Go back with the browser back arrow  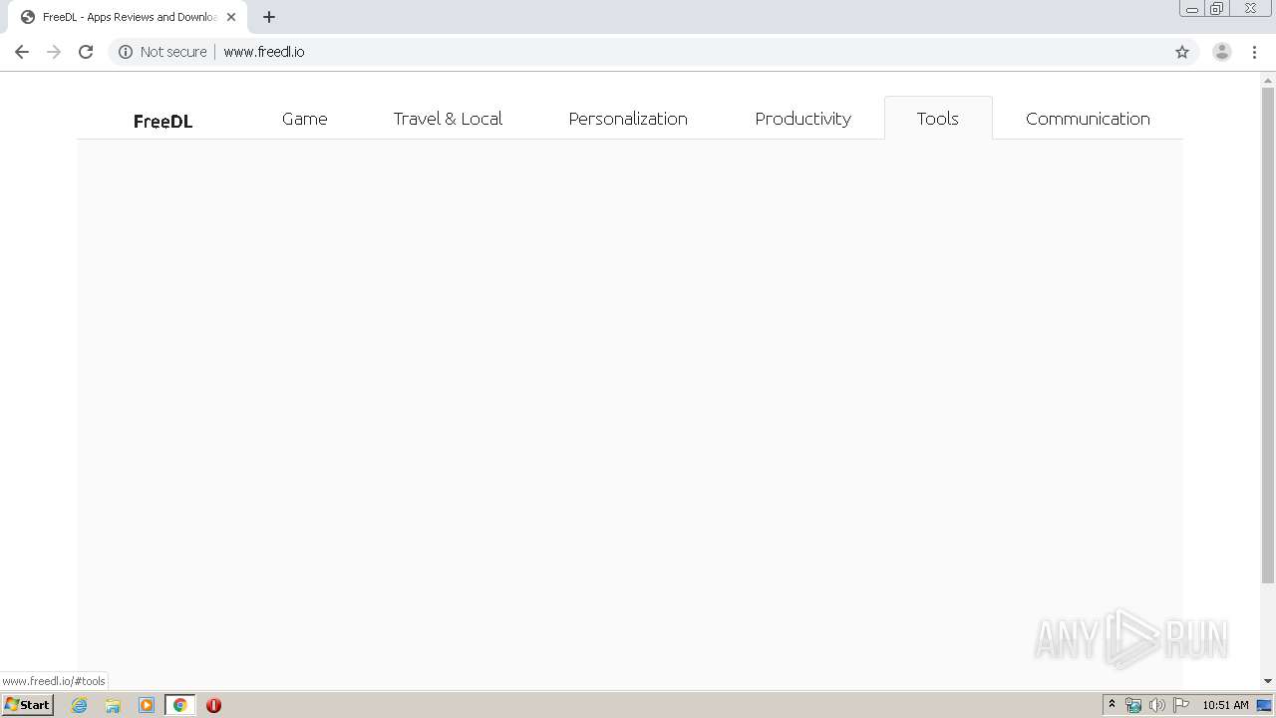pyautogui.click(x=22, y=52)
